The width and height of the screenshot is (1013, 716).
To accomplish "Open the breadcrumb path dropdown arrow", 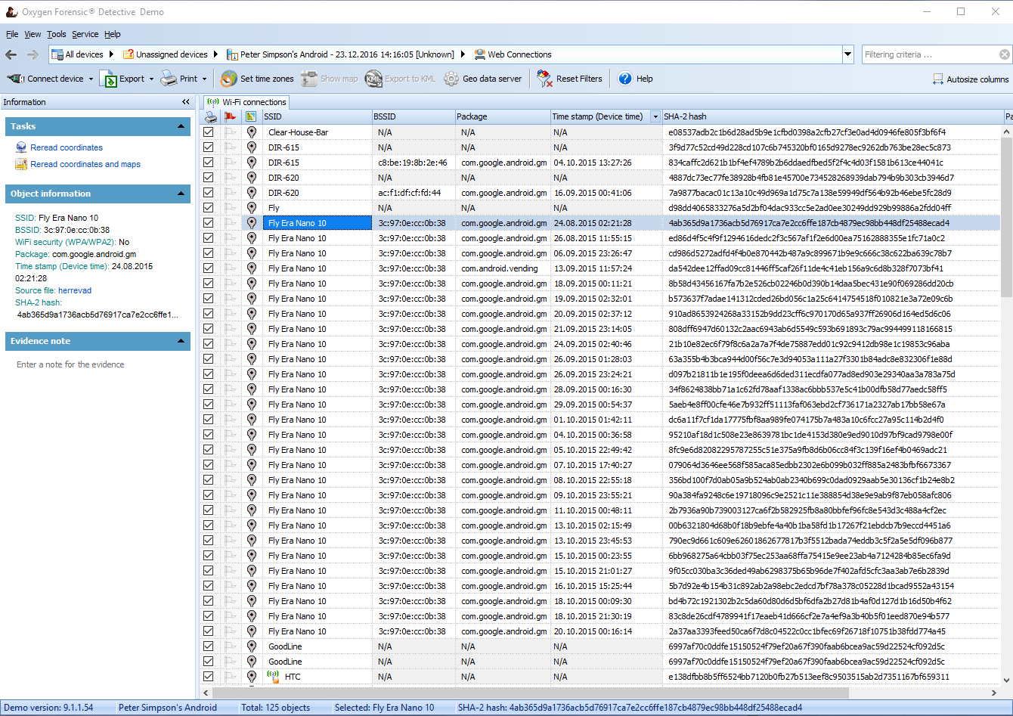I will coord(847,54).
